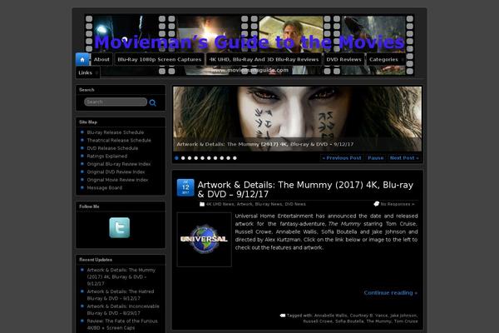Open Original Blu-ray Review Index link
The image size is (499, 333).
(119, 164)
